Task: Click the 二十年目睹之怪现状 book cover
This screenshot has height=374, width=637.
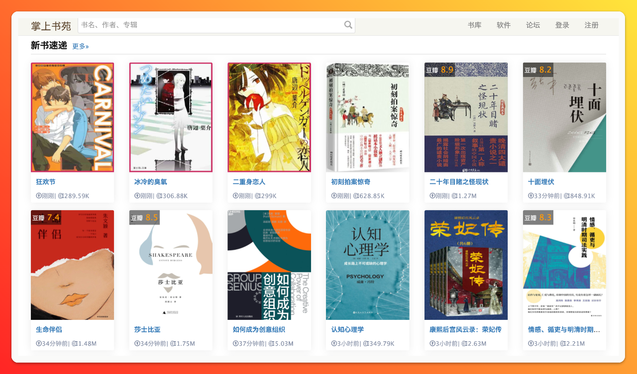Action: click(x=466, y=117)
